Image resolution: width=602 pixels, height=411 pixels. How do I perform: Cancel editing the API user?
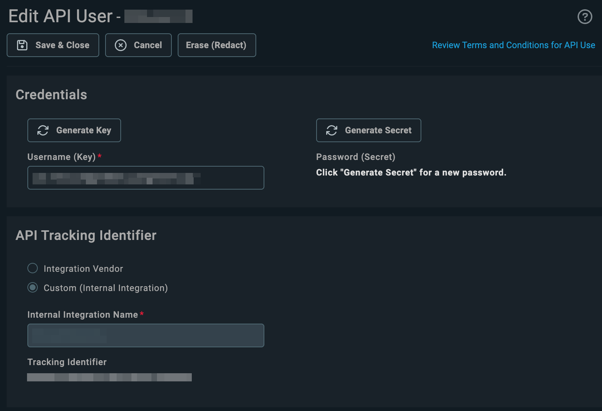tap(138, 45)
